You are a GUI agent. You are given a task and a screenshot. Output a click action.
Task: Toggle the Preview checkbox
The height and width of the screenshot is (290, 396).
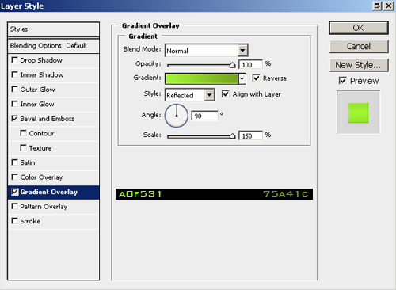click(343, 81)
